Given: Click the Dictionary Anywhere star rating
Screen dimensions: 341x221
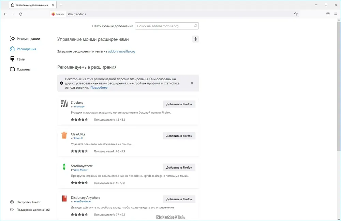Looking at the screenshot, I should 79,215.
